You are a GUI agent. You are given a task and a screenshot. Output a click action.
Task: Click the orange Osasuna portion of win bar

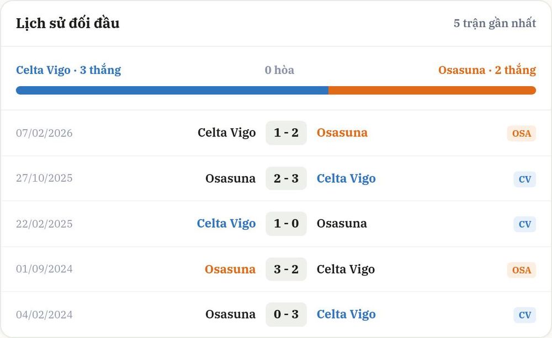432,91
